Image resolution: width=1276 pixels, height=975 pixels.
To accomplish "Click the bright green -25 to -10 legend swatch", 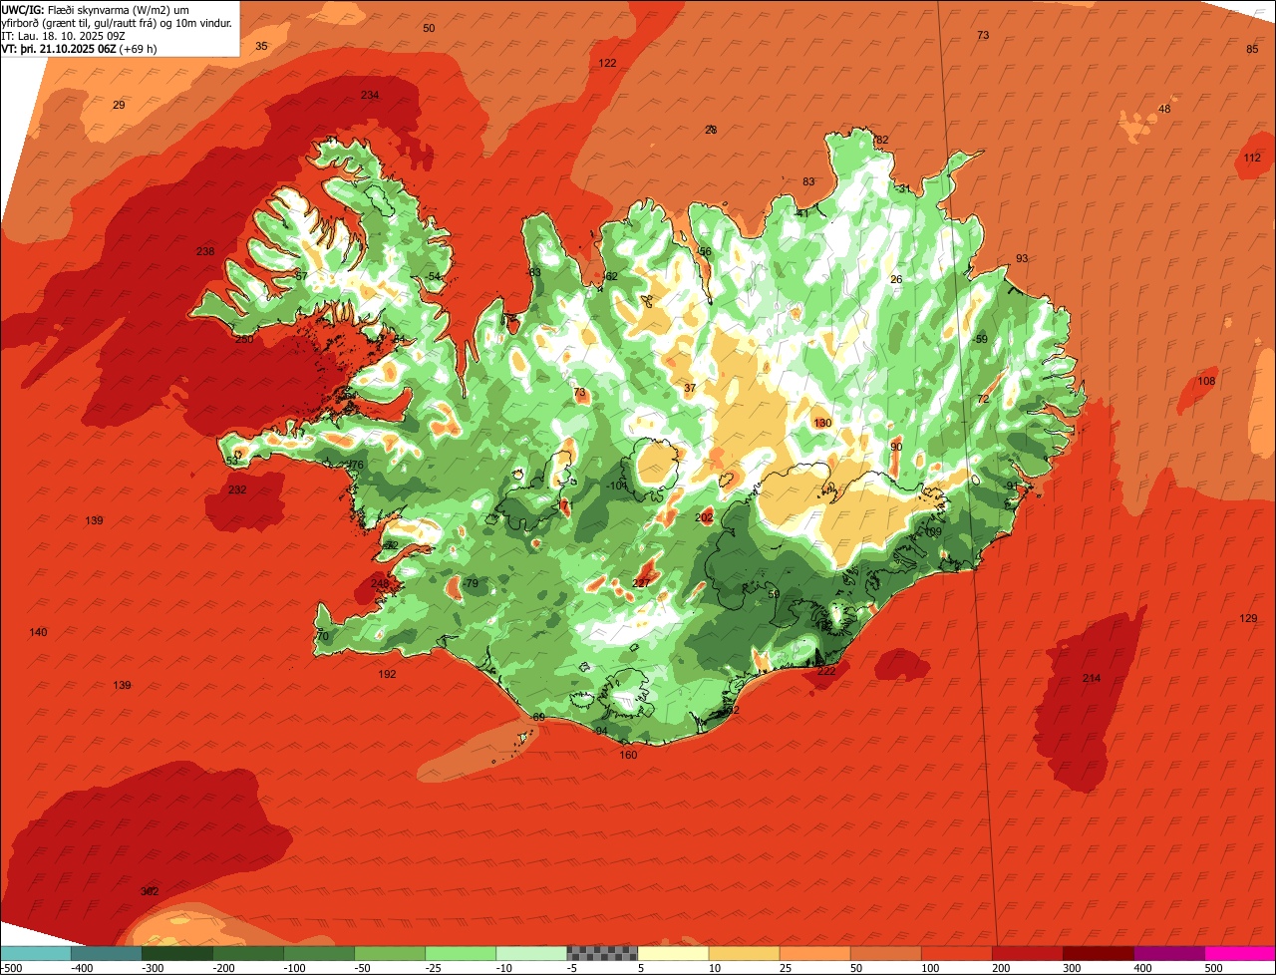I will pos(461,953).
